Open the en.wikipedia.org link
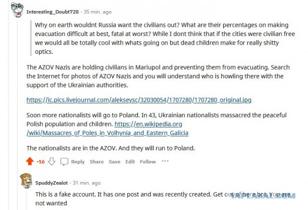The height and width of the screenshot is (210, 308). coord(148,124)
